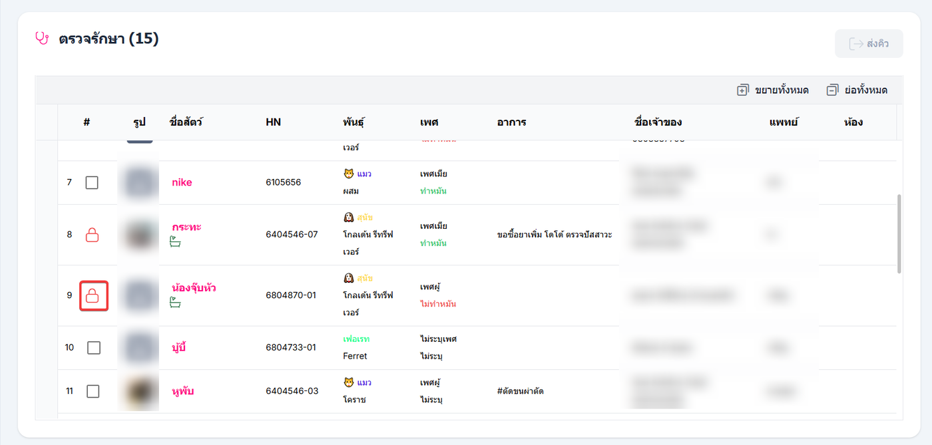Screen dimensions: 932x445
Task: Click the stethoscope icon beside ตรวจรักษา
Action: (x=42, y=39)
